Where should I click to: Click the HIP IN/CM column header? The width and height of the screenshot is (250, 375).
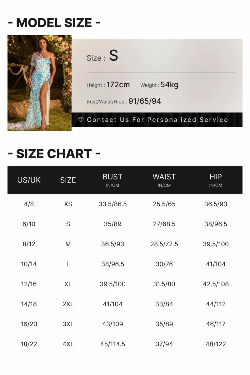(216, 180)
